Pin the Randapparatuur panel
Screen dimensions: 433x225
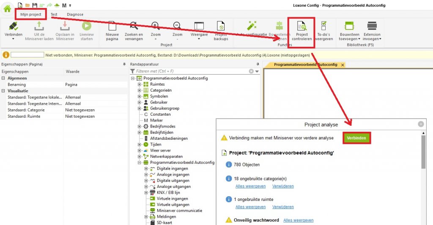point(258,64)
